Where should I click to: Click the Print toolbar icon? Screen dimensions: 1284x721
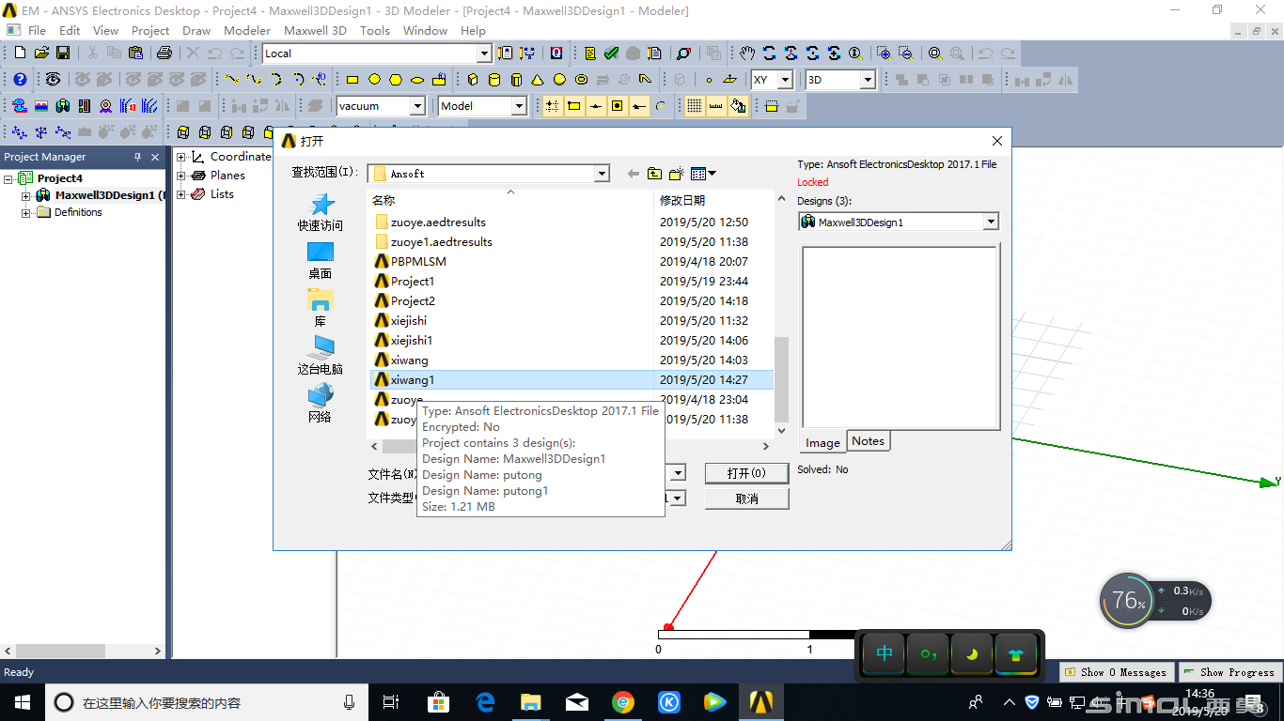click(x=164, y=54)
